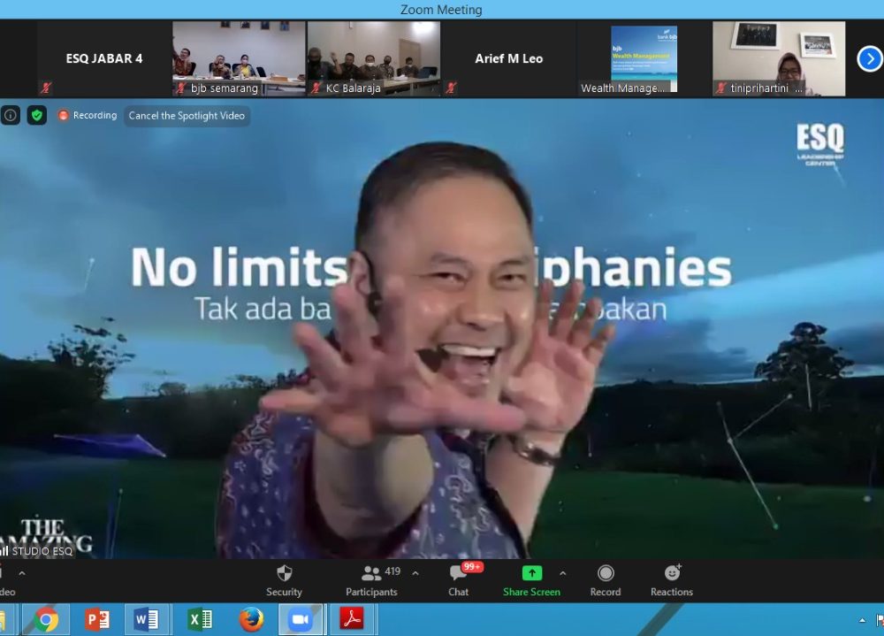The width and height of the screenshot is (884, 636).
Task: Select the bjb semarang video thumbnail
Action: click(x=239, y=58)
